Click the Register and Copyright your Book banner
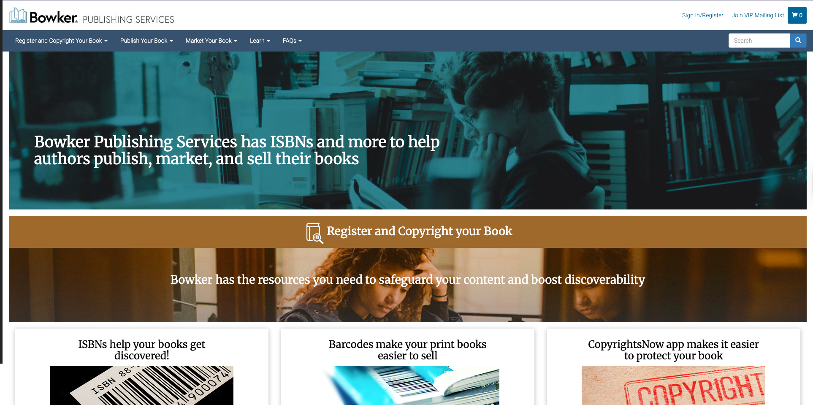813x405 pixels. coord(408,232)
